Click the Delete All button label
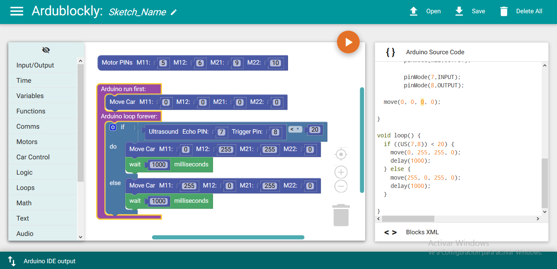 529,11
